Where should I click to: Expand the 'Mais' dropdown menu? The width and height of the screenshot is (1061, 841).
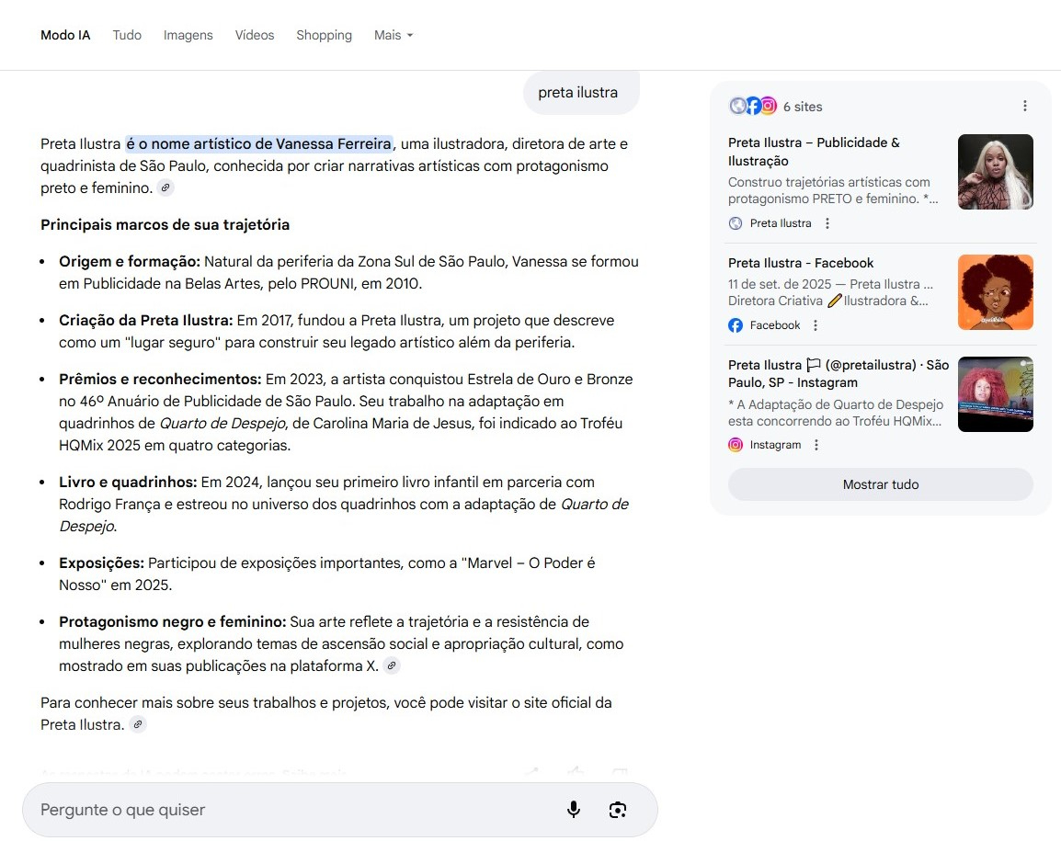pos(394,35)
